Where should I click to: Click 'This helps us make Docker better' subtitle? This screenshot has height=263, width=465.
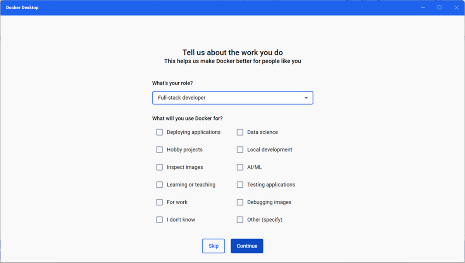(232, 61)
